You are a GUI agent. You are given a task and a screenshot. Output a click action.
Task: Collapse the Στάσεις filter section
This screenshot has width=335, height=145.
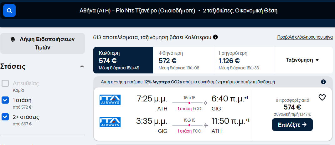(x=82, y=67)
